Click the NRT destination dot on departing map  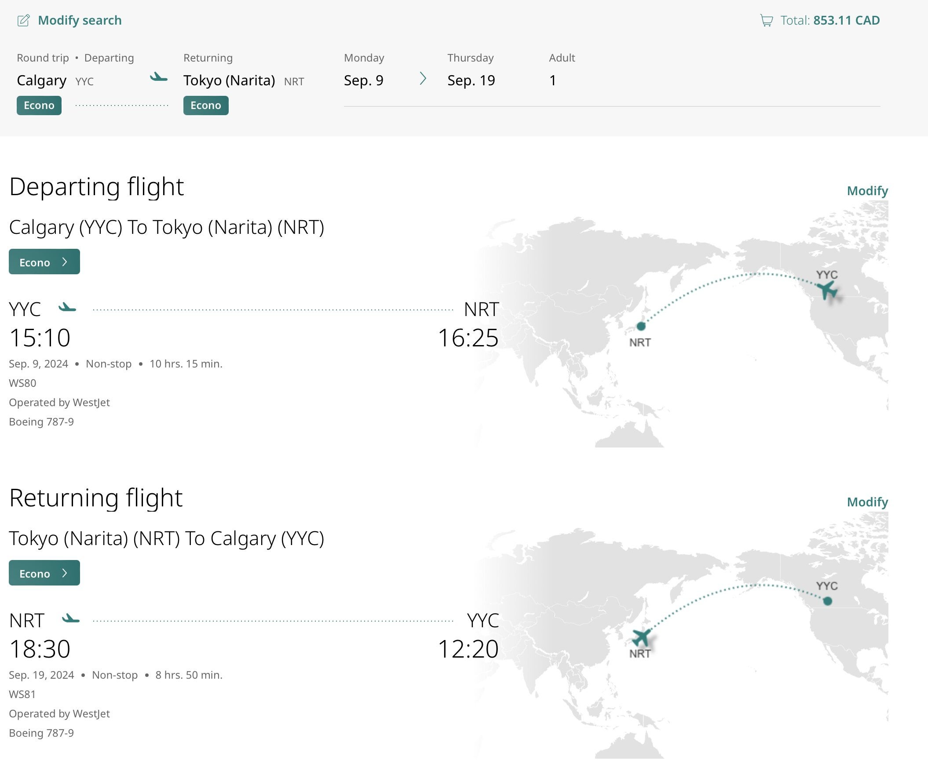point(641,326)
